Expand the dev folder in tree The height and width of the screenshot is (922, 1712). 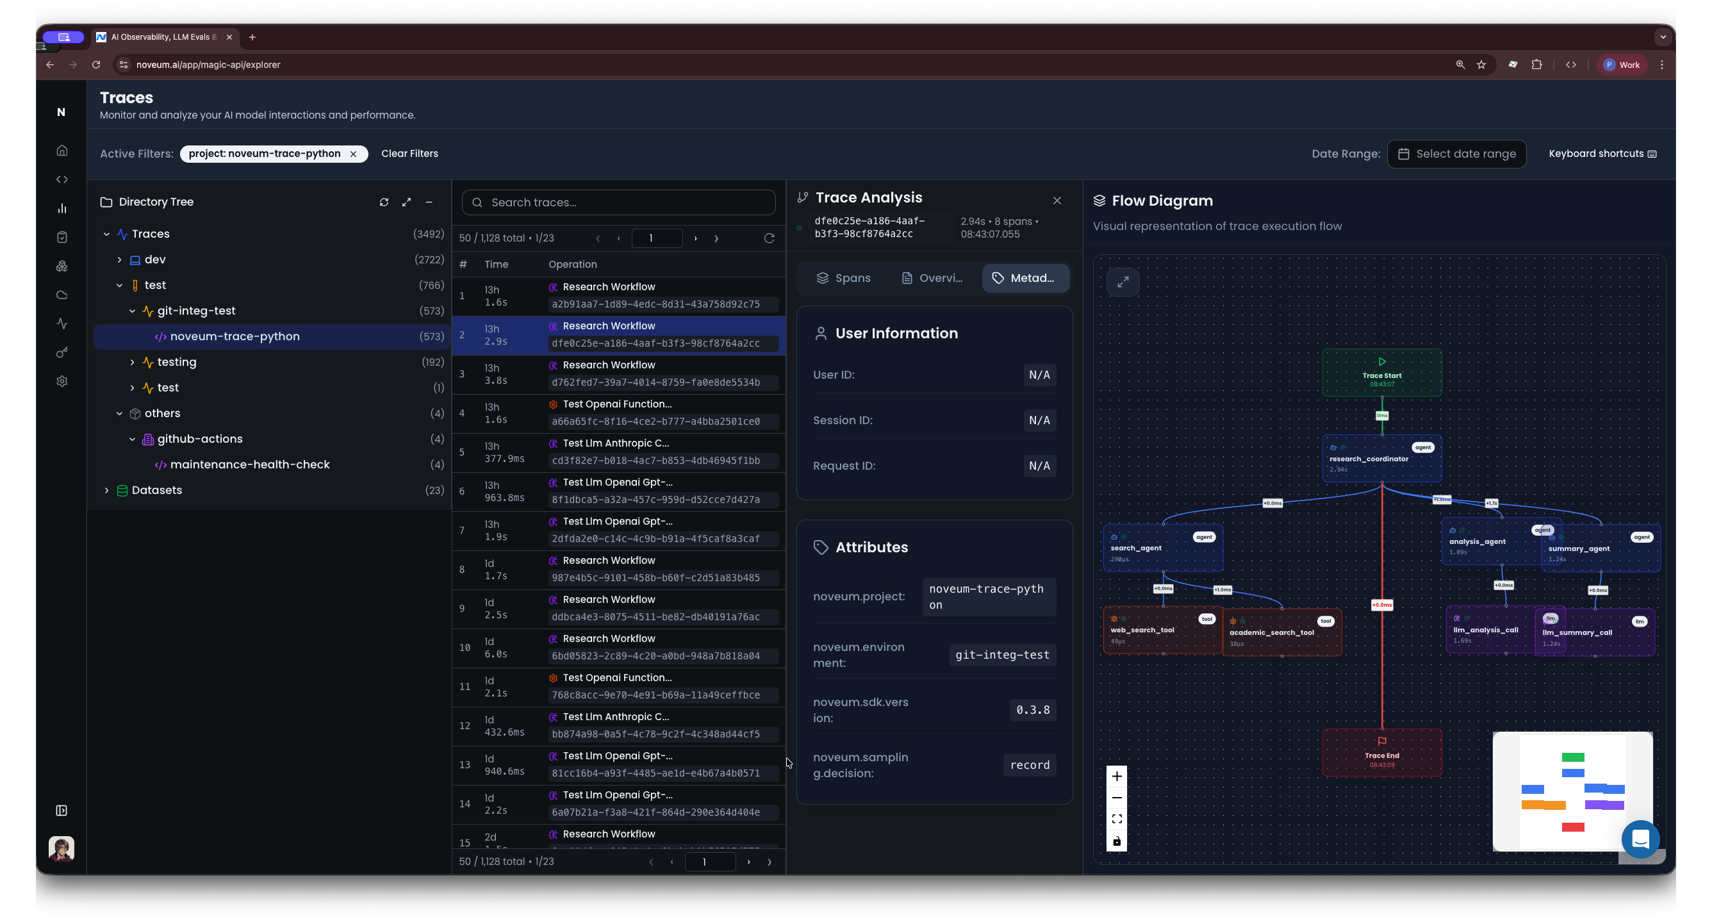[120, 260]
